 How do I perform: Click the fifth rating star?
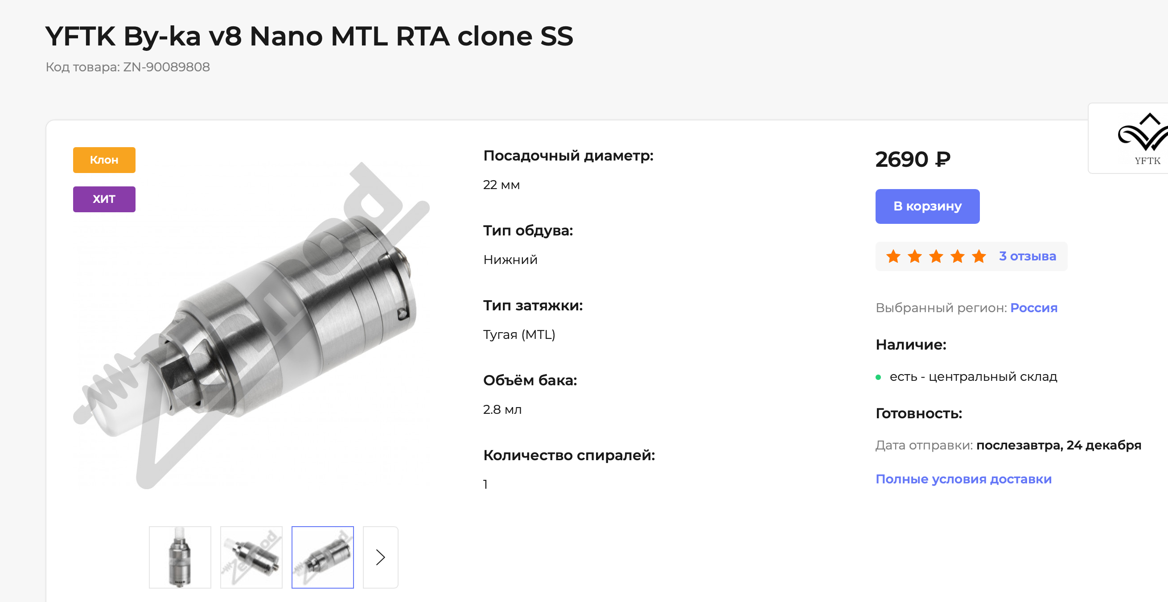pyautogui.click(x=979, y=256)
